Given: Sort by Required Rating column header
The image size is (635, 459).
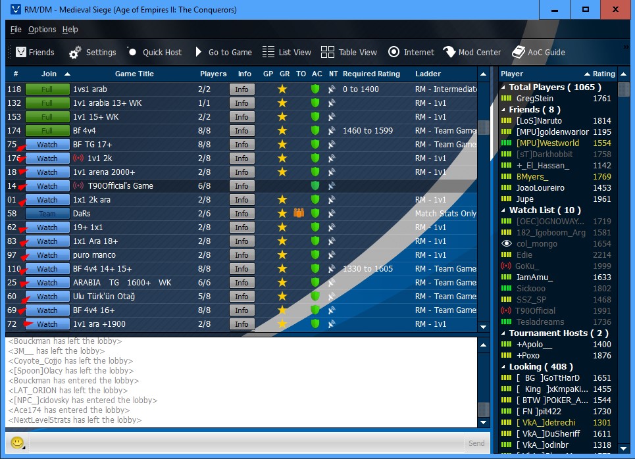Looking at the screenshot, I should 371,74.
